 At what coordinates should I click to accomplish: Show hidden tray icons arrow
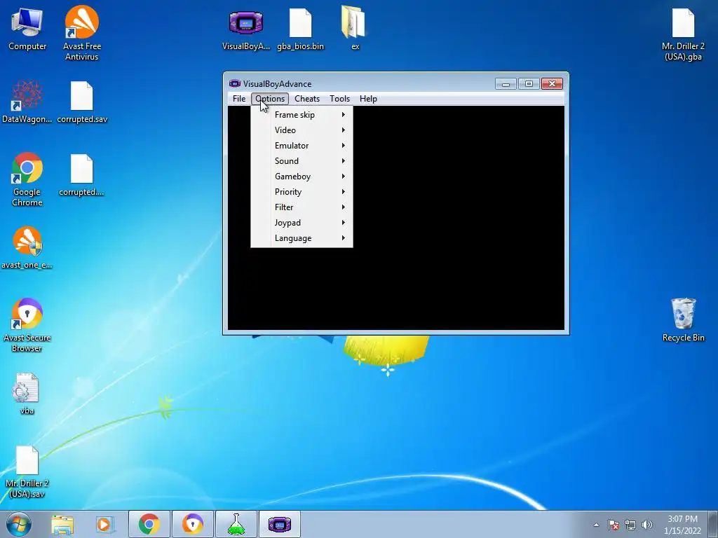coord(596,525)
